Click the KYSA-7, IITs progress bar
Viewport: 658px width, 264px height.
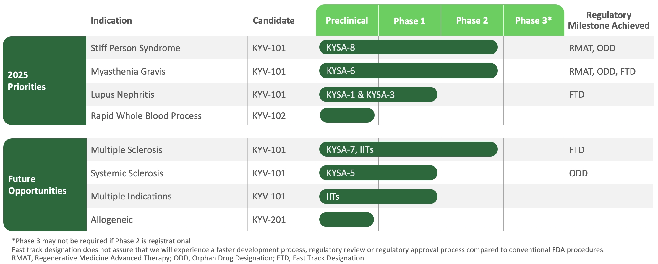coord(408,149)
